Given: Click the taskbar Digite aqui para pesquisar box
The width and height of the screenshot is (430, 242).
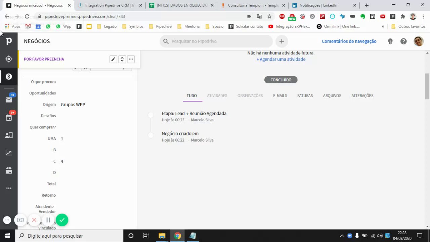Looking at the screenshot, I should [69, 236].
